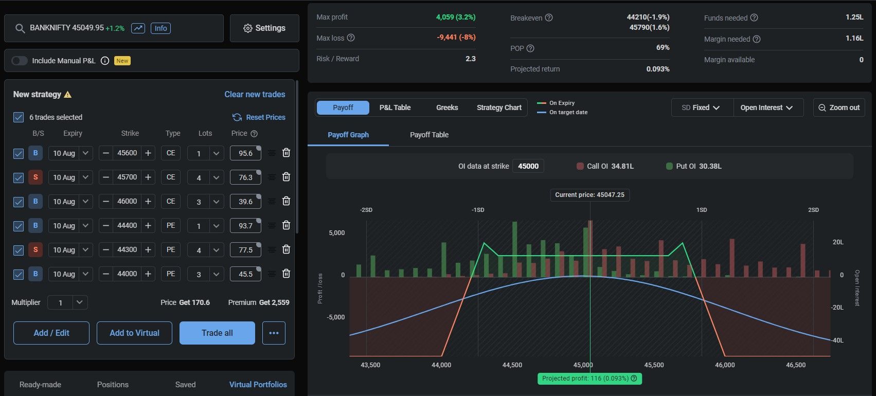The image size is (876, 396).
Task: Click Reset Prices
Action: tap(259, 117)
